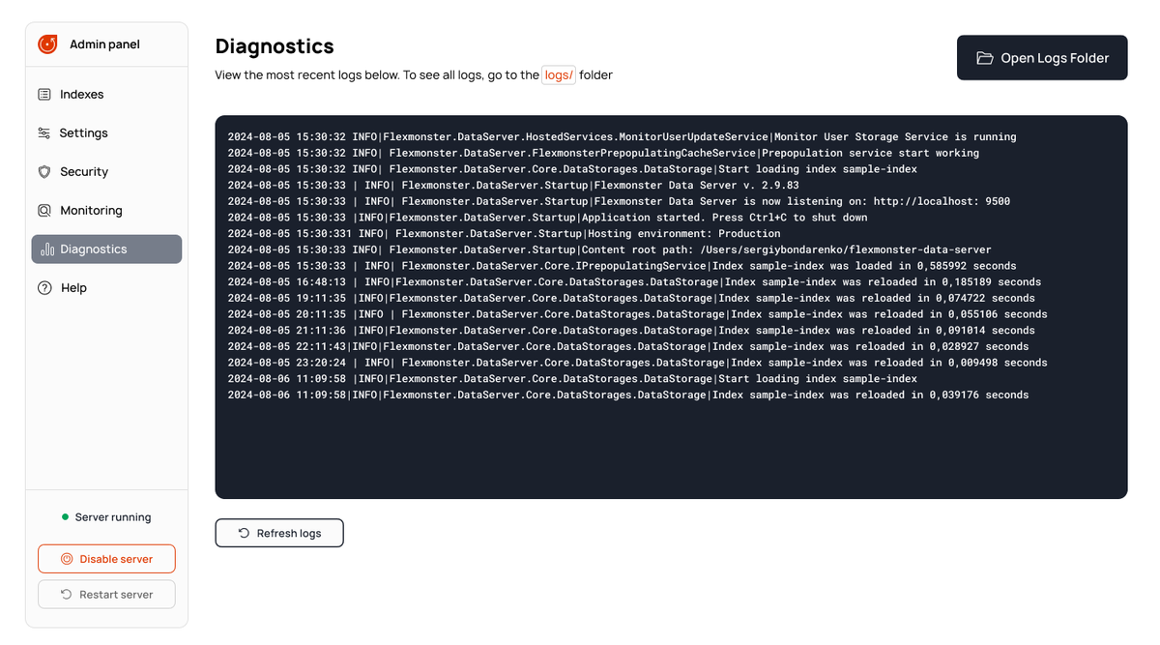
Task: Click the reloaded in 0,009498 seconds line
Action: (637, 363)
